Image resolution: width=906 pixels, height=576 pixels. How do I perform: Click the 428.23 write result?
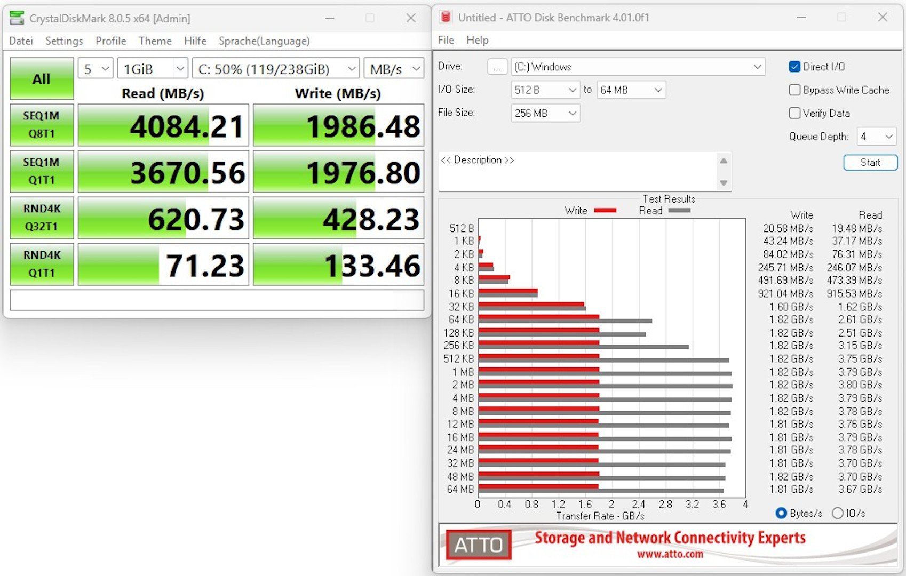click(x=338, y=218)
